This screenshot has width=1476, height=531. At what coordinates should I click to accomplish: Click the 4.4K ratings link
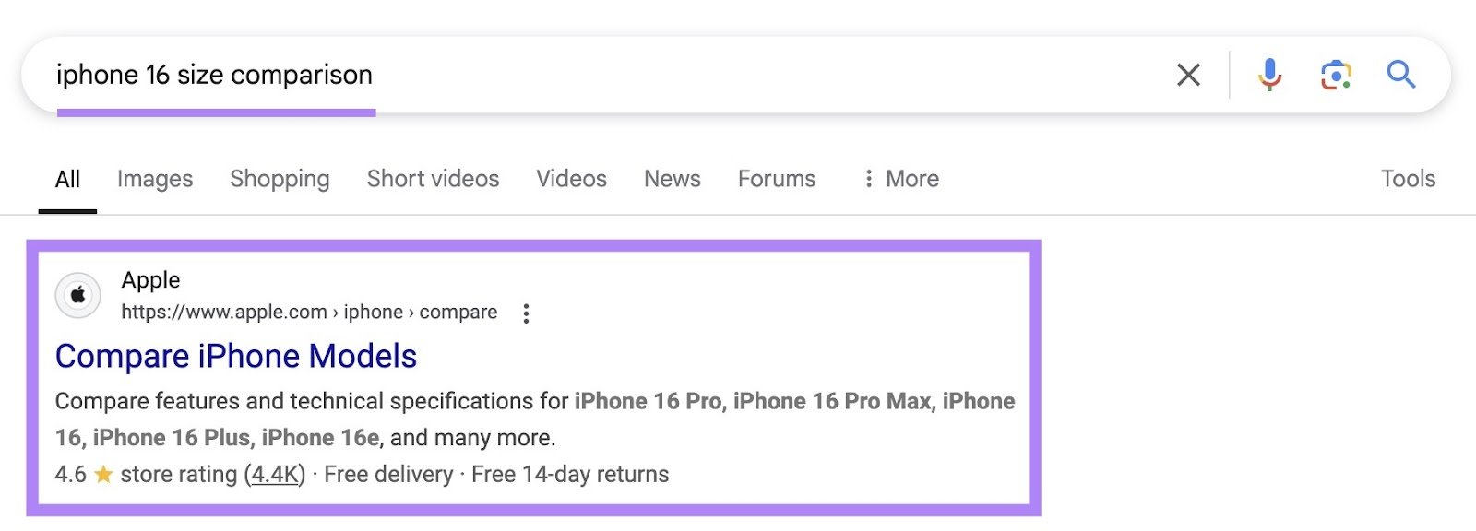click(x=274, y=474)
